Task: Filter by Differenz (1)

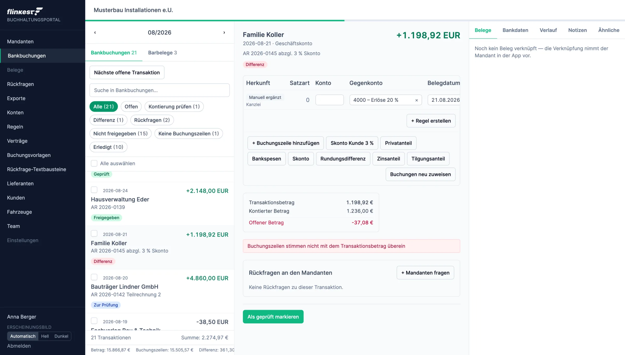Action: click(x=108, y=120)
